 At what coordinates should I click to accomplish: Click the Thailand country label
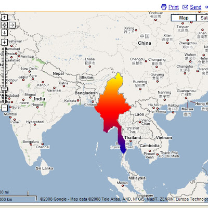(x=133, y=138)
